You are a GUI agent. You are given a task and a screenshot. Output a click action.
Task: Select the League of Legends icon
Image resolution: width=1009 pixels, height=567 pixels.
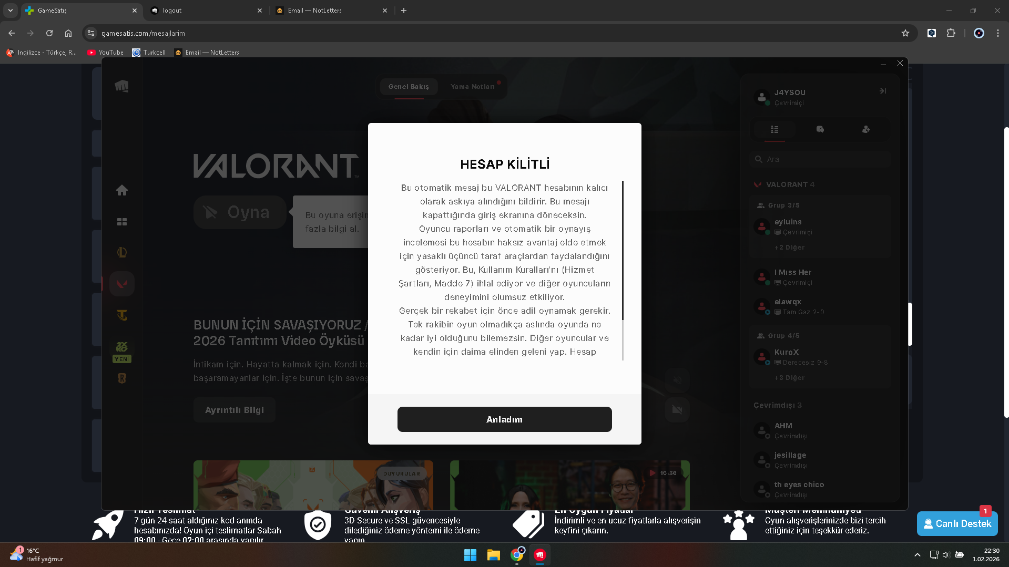pos(122,252)
